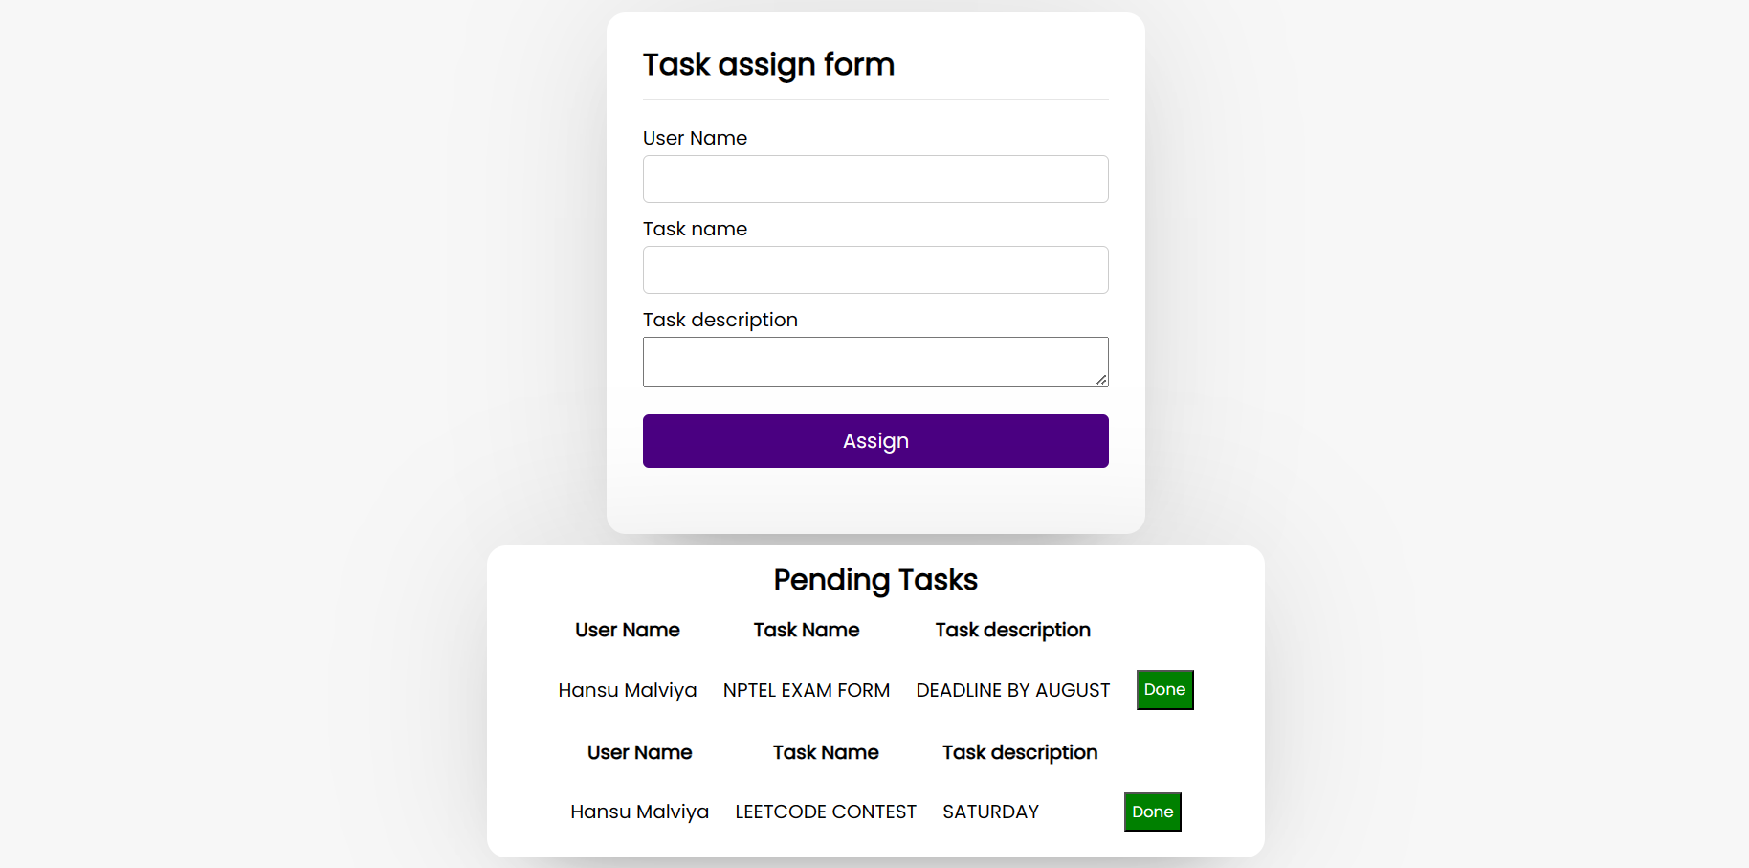Screen dimensions: 1749x868
Task: Click the NPTEL EXAM FORM task name text
Action: (x=806, y=689)
